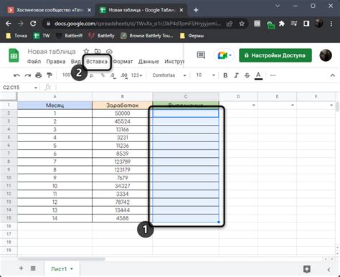340x277 pixels.
Task: Open the Вставка menu
Action: [97, 62]
